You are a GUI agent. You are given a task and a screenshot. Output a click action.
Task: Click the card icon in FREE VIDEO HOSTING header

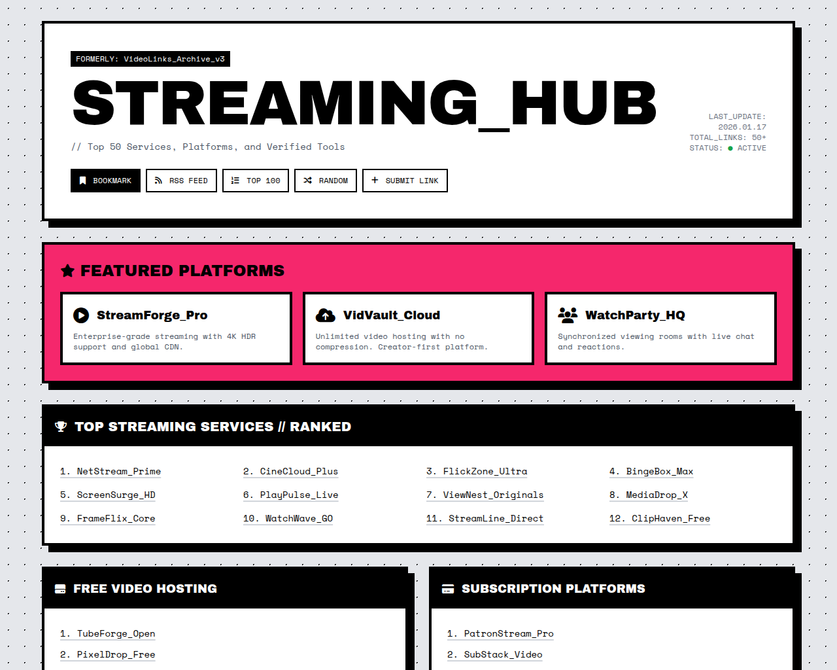click(x=60, y=588)
